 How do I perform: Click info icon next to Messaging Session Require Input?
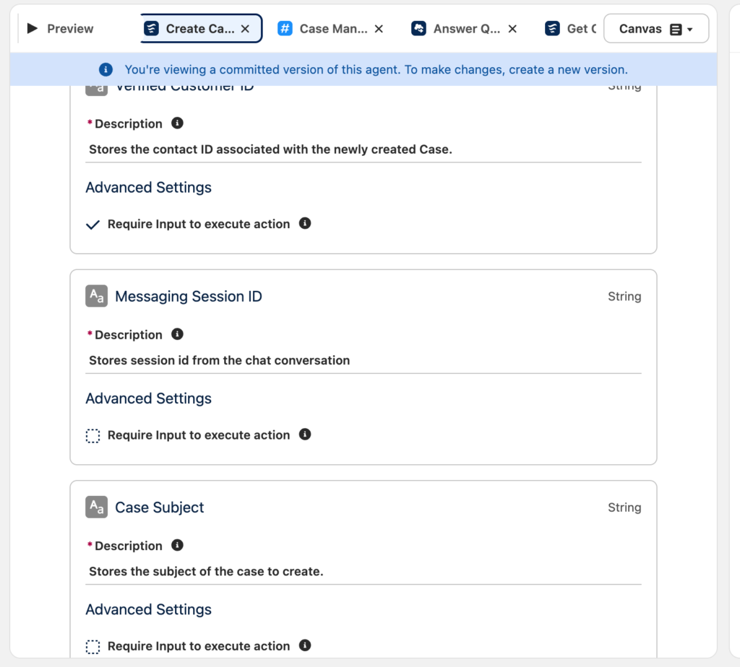click(x=305, y=435)
